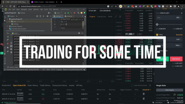Click the Advanced link next to TP/SL
Screen dimensions: 185x104
pyautogui.click(x=179, y=35)
